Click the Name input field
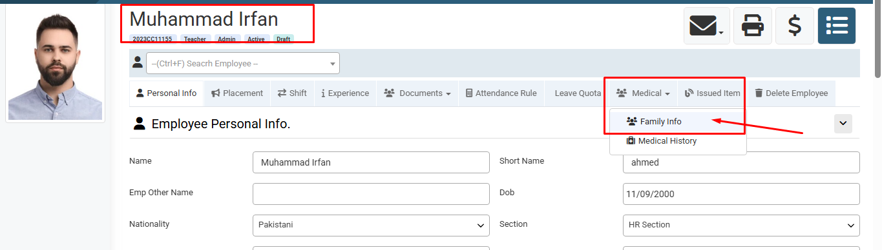882x250 pixels. (371, 162)
